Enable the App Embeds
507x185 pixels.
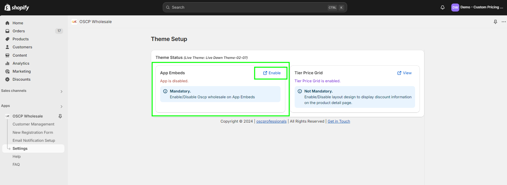[x=272, y=73]
